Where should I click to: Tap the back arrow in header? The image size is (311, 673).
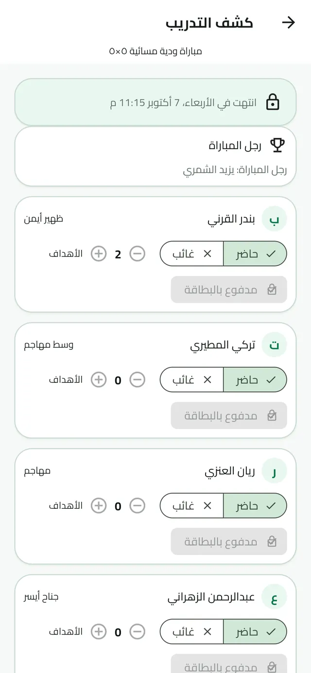289,22
